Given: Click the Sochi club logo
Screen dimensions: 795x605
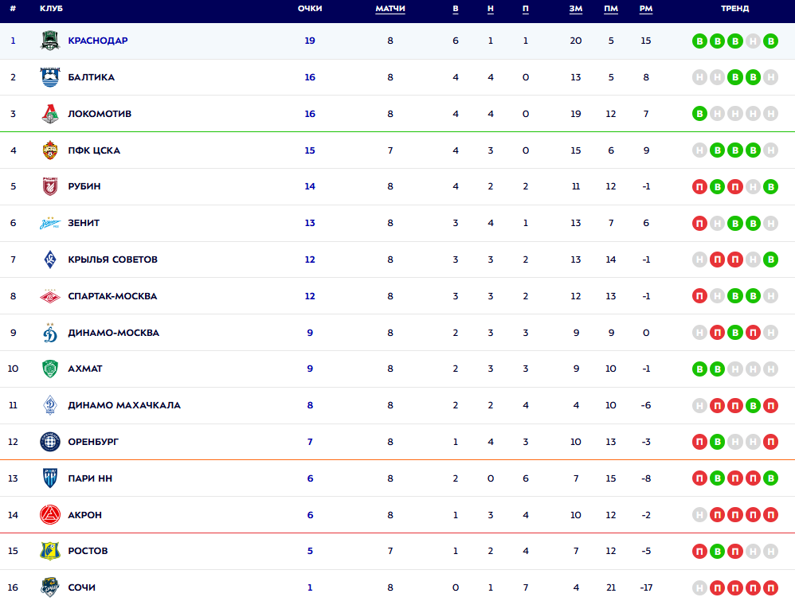Looking at the screenshot, I should 50,587.
